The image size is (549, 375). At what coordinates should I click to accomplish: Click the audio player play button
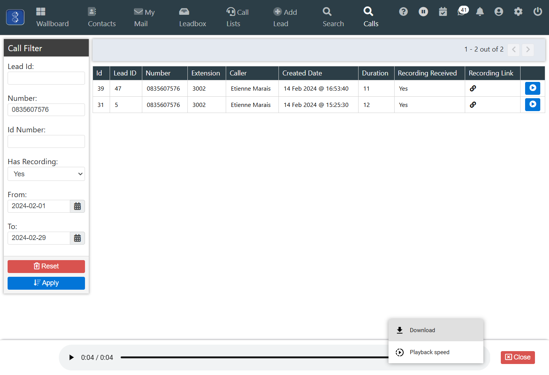coord(71,358)
